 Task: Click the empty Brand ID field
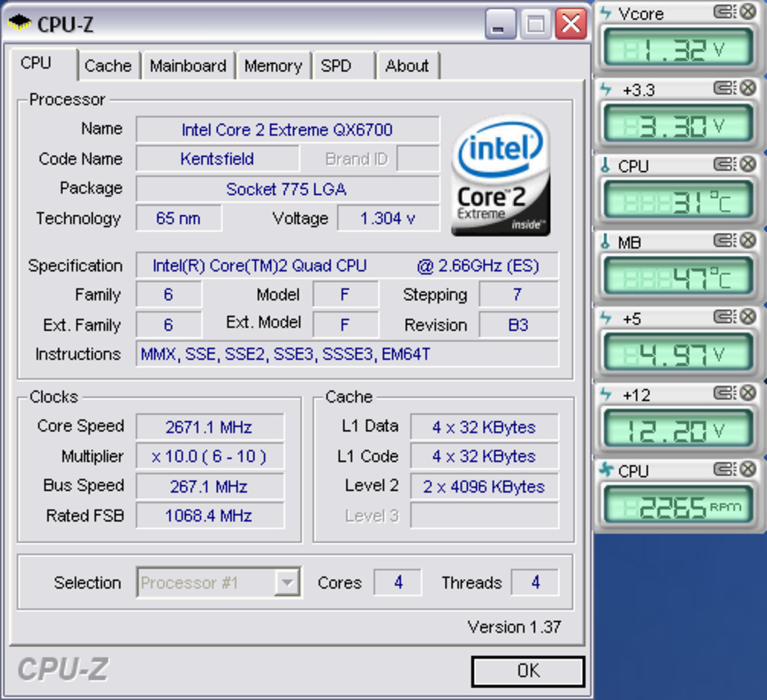click(418, 159)
